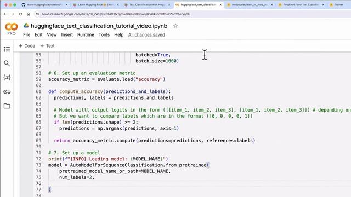Image resolution: width=351 pixels, height=197 pixels.
Task: Open the table of contents sidebar icon
Action: [x=7, y=49]
